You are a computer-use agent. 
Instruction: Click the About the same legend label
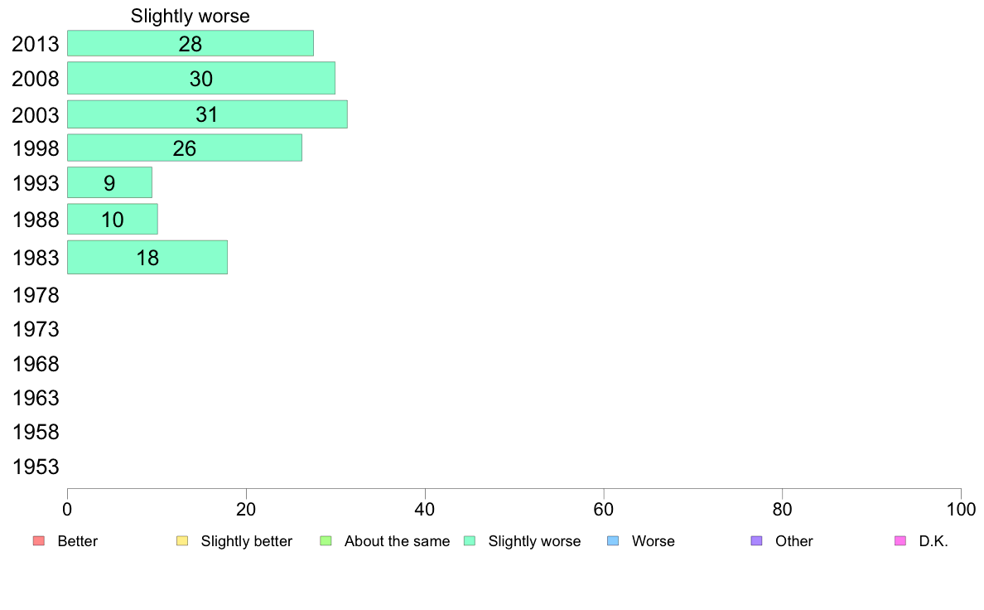tap(398, 541)
